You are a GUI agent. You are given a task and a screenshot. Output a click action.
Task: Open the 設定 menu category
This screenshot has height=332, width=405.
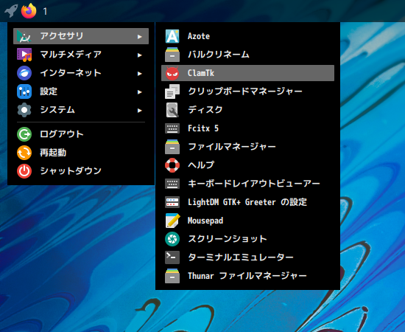81,91
